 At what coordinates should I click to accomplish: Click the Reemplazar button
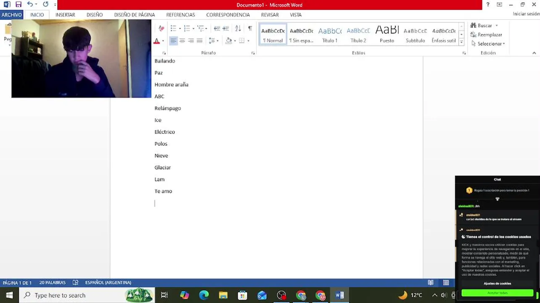coord(487,35)
